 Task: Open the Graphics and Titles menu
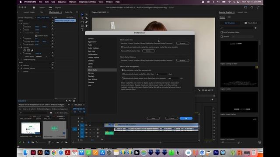[87, 2]
